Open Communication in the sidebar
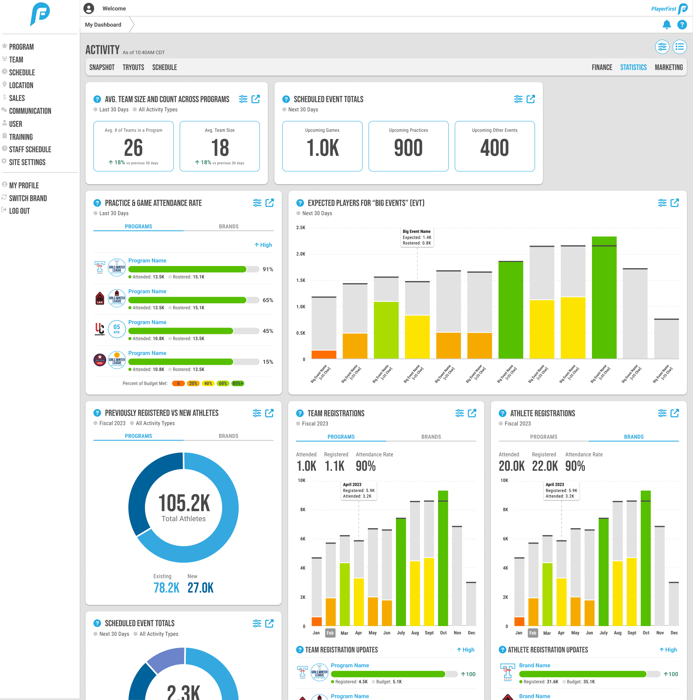Image resolution: width=693 pixels, height=700 pixels. (x=30, y=111)
